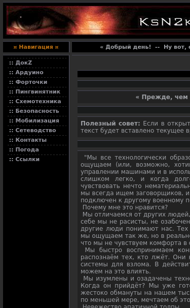
Task: Click the Полезный совет label
Action: tap(110, 124)
